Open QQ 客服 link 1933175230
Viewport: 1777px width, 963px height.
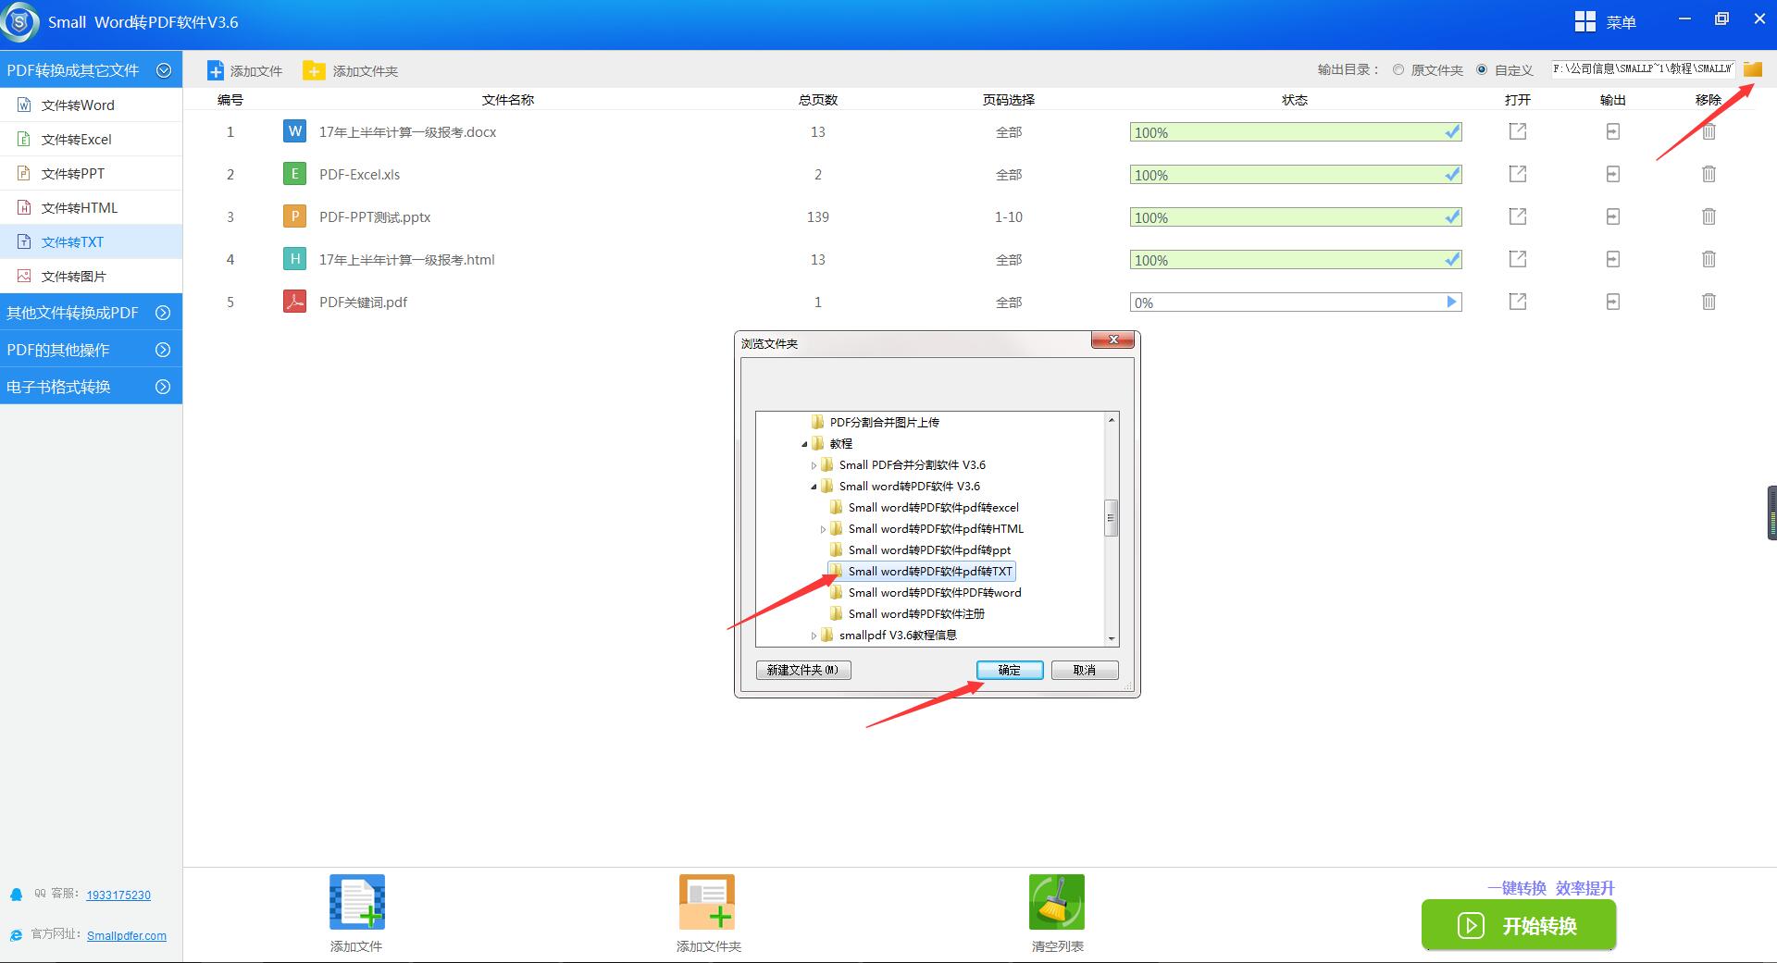point(118,895)
